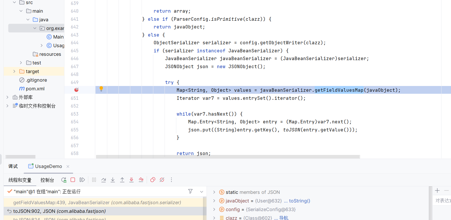This screenshot has height=220, width=451.
Task: Open the thread selector dropdown chevron
Action: tap(202, 192)
